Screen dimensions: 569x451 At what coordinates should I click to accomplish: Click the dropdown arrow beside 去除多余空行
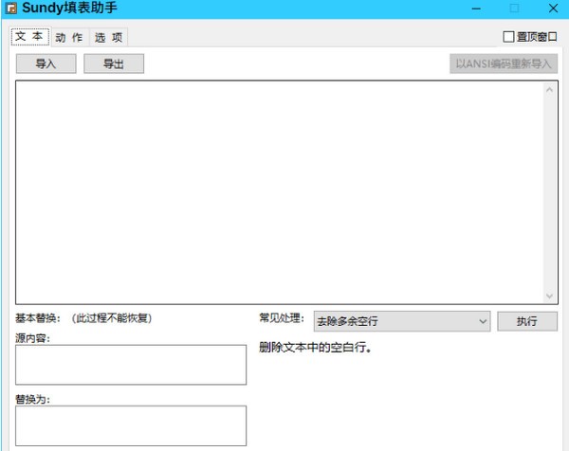(481, 321)
